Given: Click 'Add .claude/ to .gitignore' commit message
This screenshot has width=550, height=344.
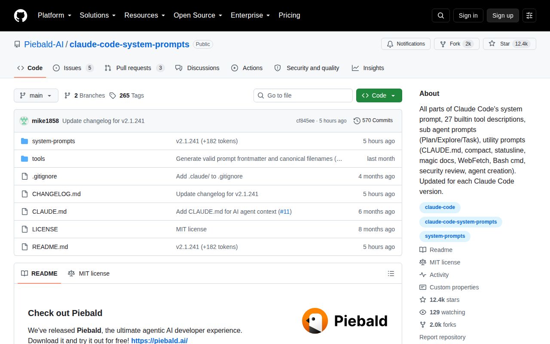Looking at the screenshot, I should pos(209,176).
